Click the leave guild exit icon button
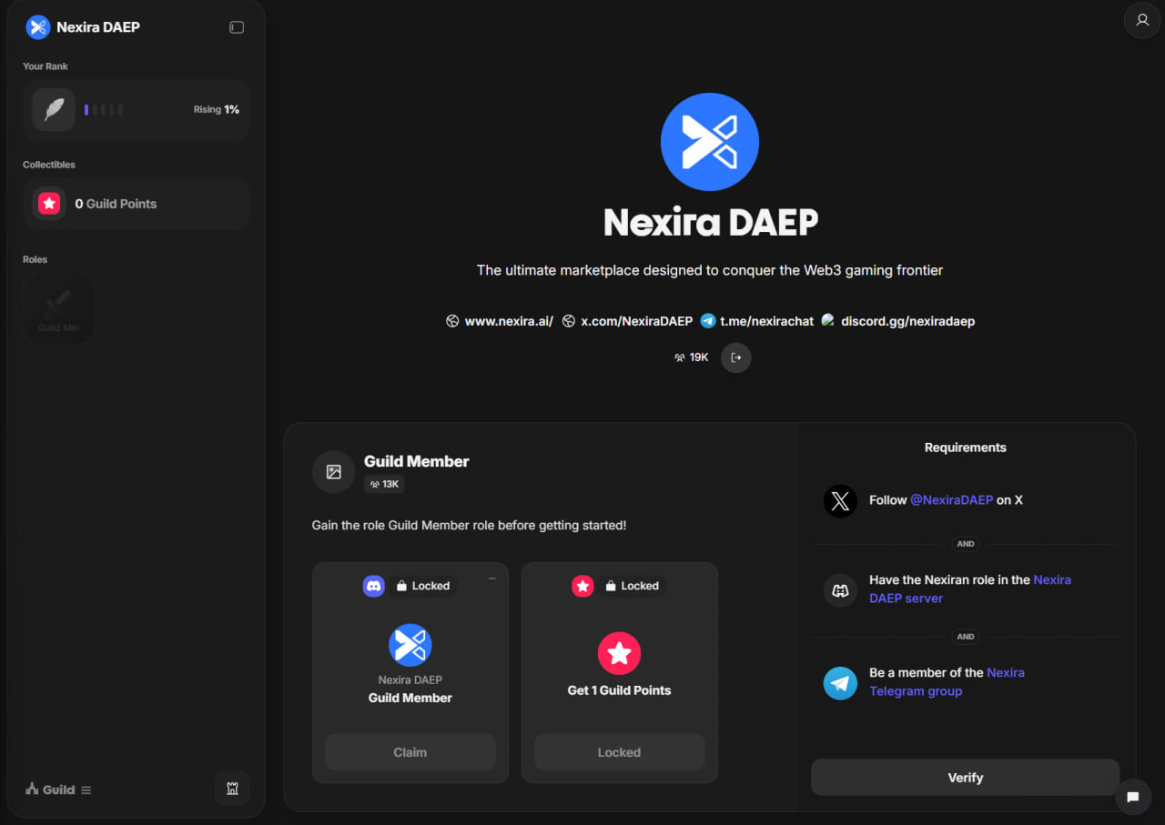This screenshot has height=825, width=1165. click(736, 357)
